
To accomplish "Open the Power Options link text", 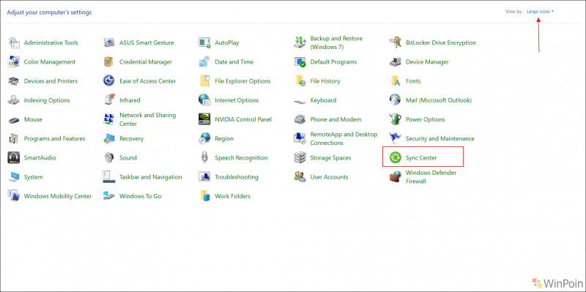I will tap(426, 119).
